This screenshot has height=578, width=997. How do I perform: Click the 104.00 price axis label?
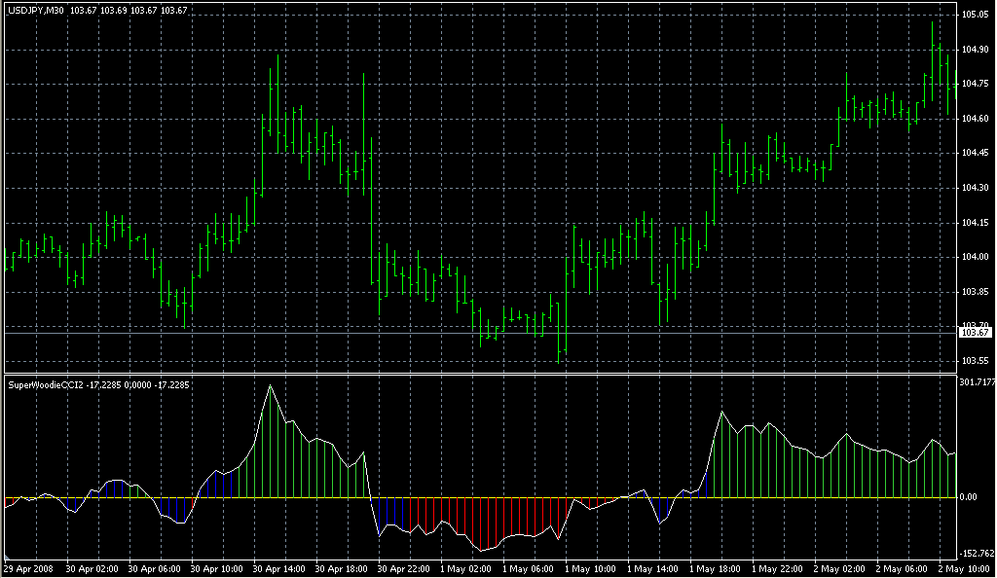975,257
